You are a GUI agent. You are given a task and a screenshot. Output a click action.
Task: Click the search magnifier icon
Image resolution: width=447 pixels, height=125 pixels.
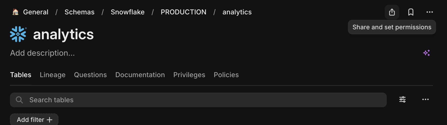[x=19, y=100]
